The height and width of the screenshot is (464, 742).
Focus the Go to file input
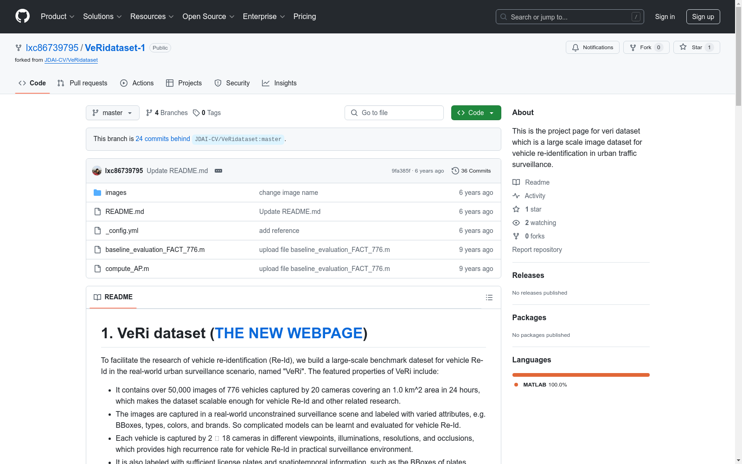[x=394, y=113]
